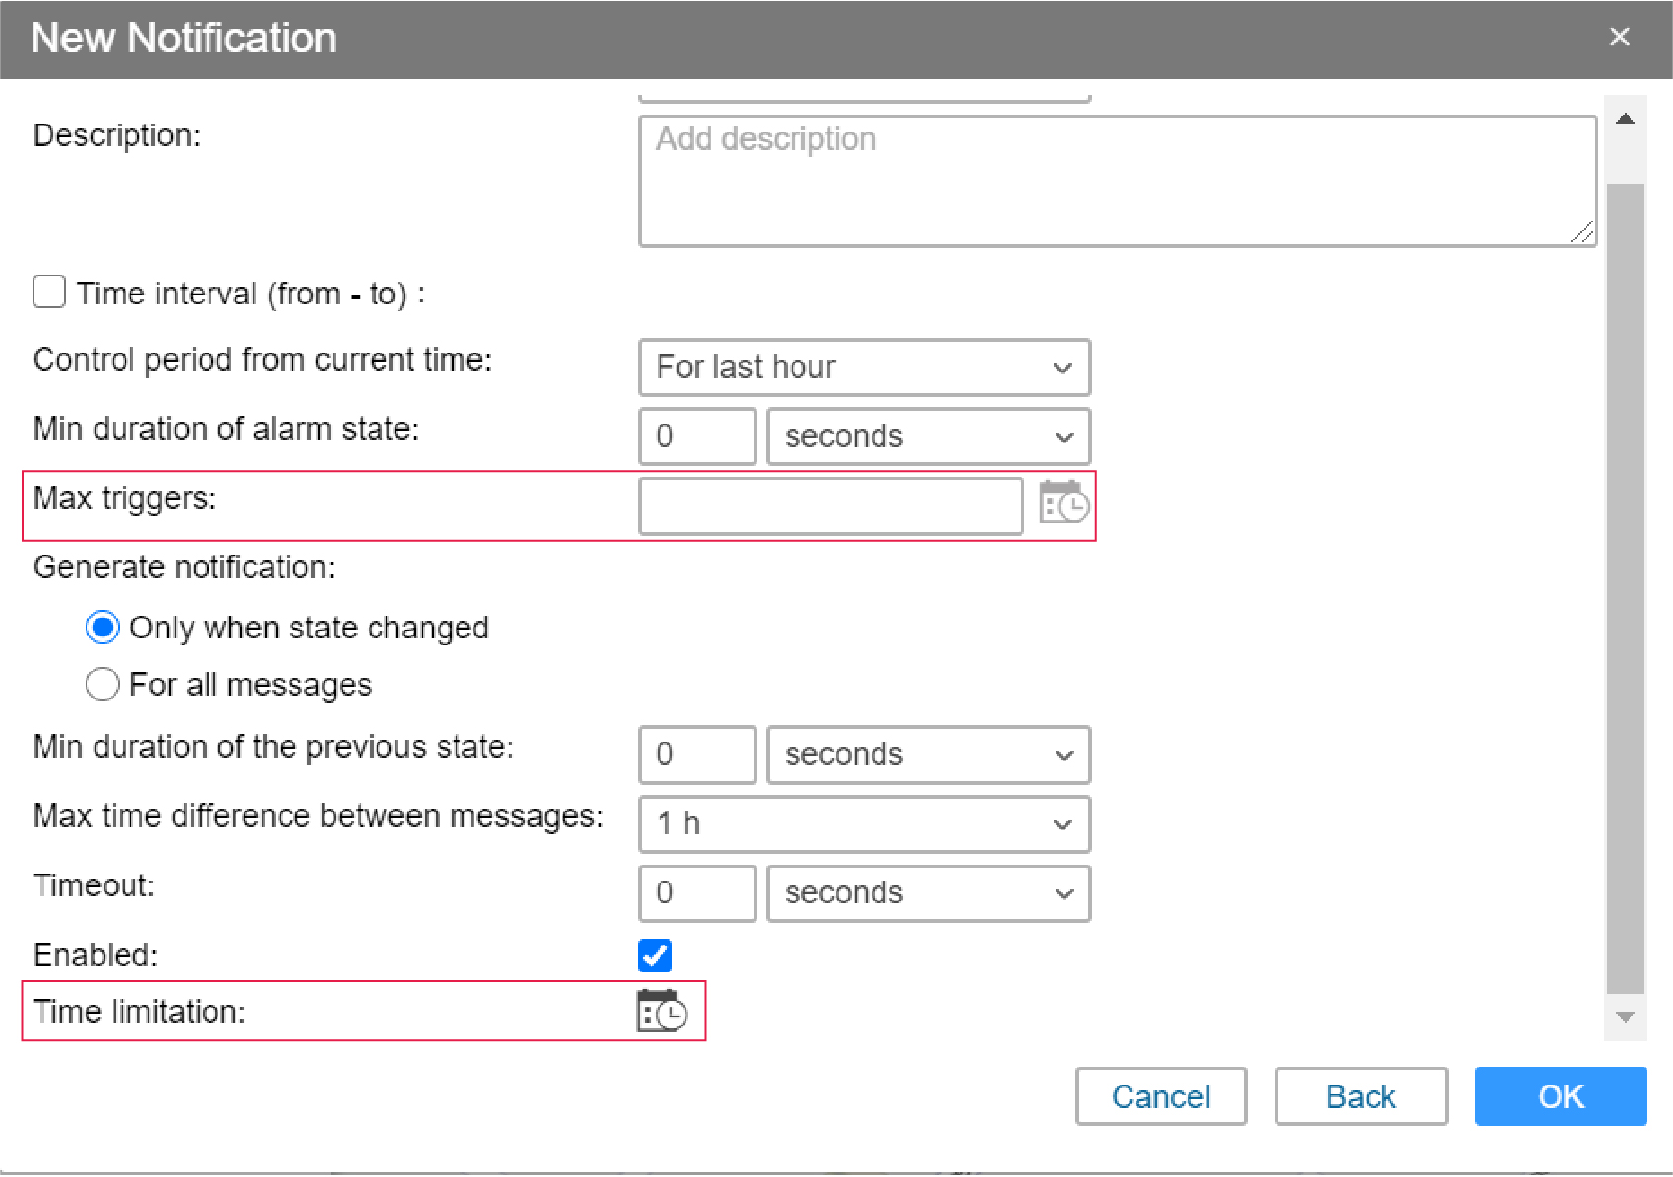Select For all messages radio button
The height and width of the screenshot is (1177, 1673).
[103, 684]
